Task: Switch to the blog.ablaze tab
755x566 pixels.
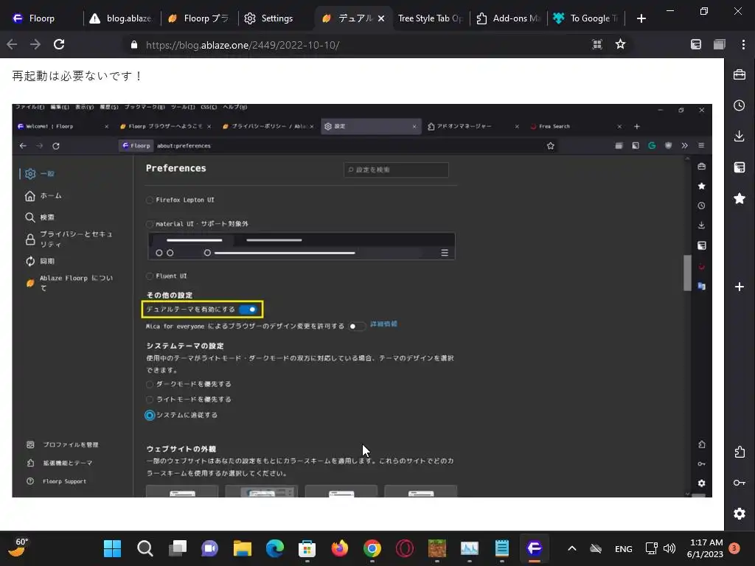Action: coord(122,18)
